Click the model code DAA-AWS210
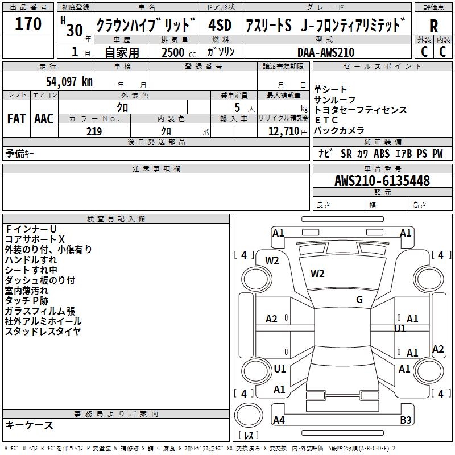This screenshot has height=455, width=455. 325,52
